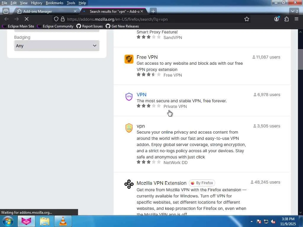303x227 pixels.
Task: Open the Tools menu
Action: click(71, 3)
